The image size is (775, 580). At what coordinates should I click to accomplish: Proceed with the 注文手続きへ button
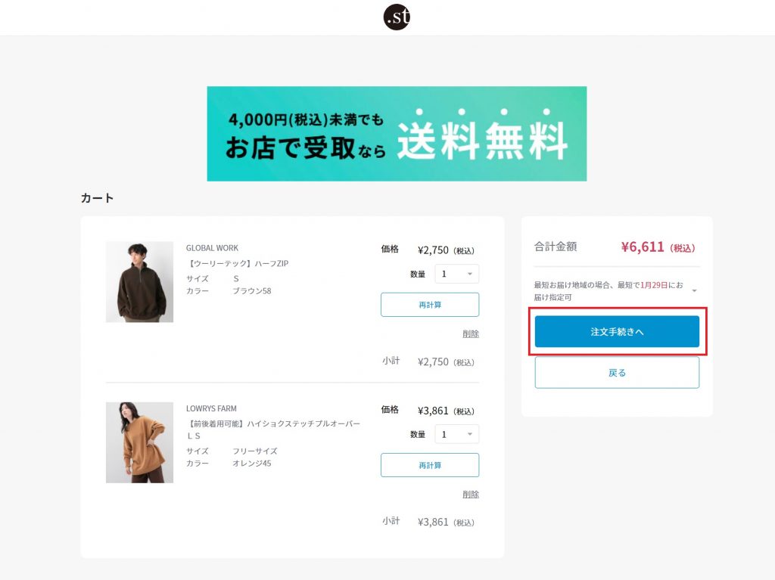point(617,332)
